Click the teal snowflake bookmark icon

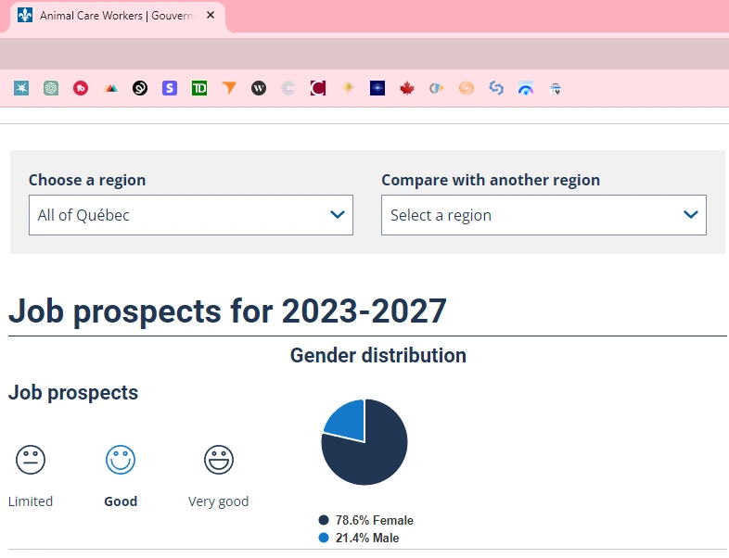[21, 88]
